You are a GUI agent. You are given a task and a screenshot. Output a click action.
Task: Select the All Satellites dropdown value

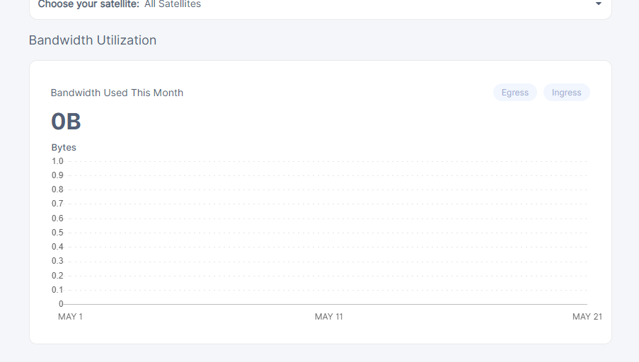pyautogui.click(x=173, y=4)
